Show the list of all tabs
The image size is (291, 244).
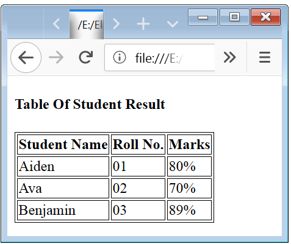pyautogui.click(x=173, y=24)
